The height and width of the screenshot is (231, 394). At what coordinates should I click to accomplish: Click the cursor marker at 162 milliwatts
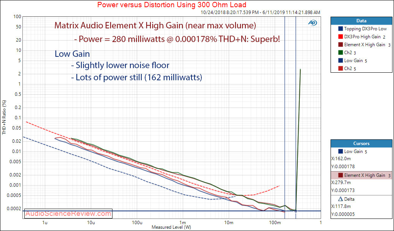pyautogui.click(x=285, y=211)
